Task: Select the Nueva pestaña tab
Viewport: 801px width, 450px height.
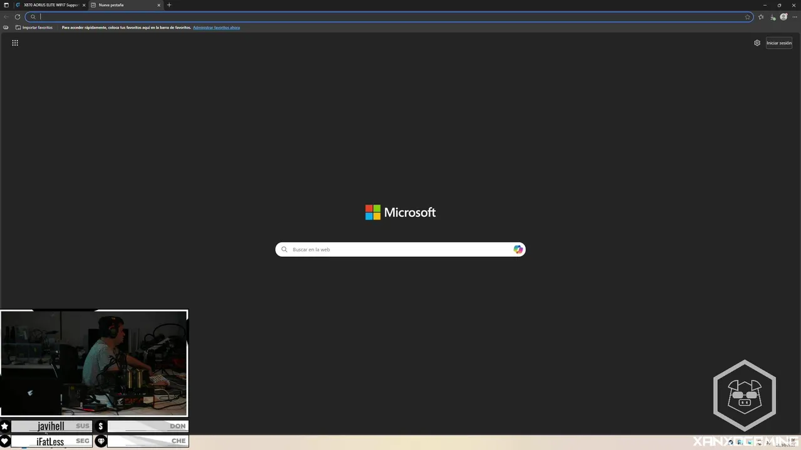Action: tap(126, 5)
